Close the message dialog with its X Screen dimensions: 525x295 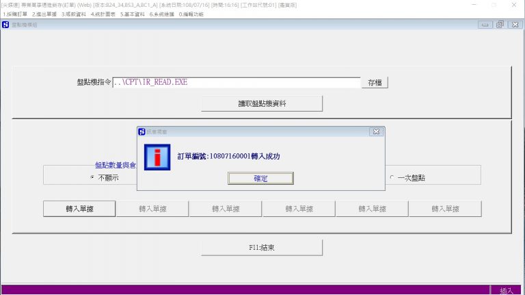click(376, 131)
